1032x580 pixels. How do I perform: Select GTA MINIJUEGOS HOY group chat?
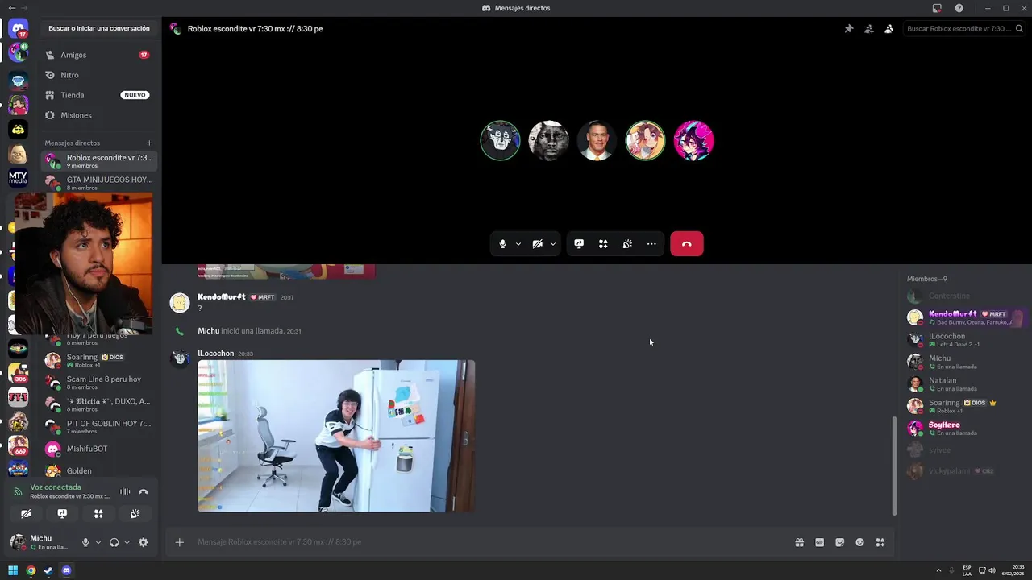(98, 183)
